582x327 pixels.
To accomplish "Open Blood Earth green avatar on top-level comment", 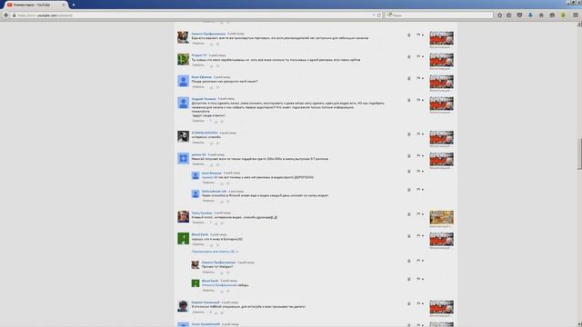I will 183,238.
